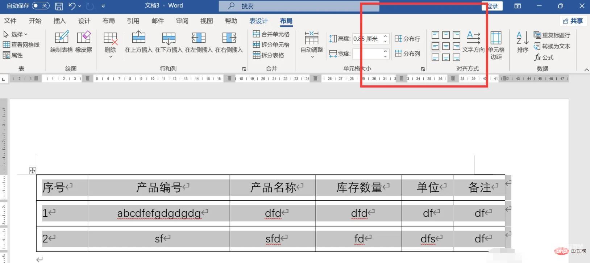This screenshot has width=590, height=263.
Task: Switch to the Table Design (表设计) tab
Action: (258, 21)
